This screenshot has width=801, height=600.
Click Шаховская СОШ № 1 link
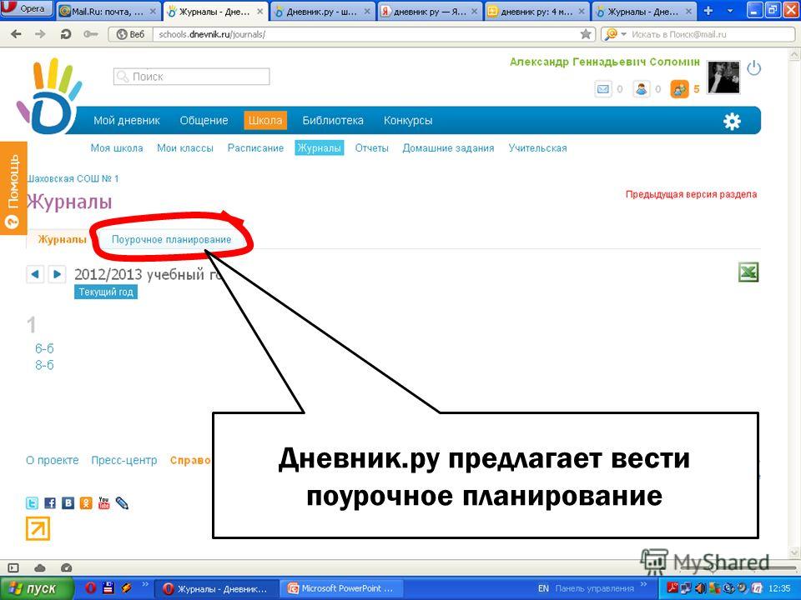pos(73,178)
